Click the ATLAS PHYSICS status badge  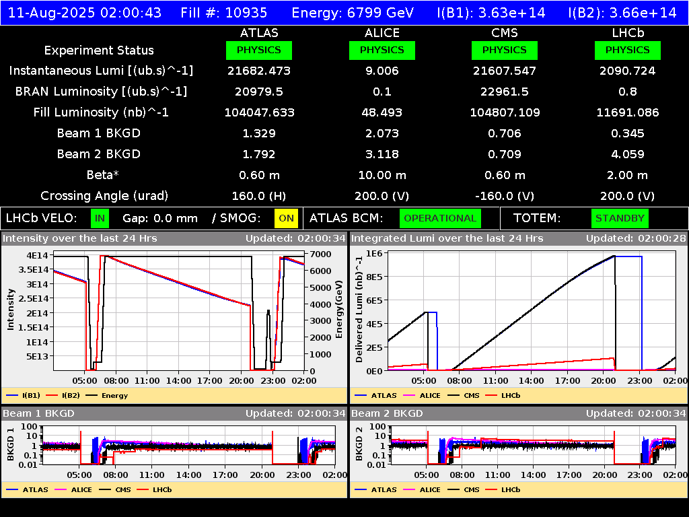(259, 50)
